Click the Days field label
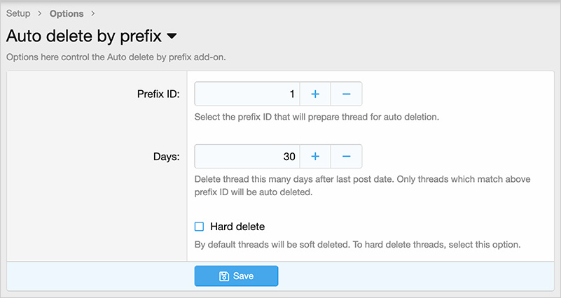 167,157
